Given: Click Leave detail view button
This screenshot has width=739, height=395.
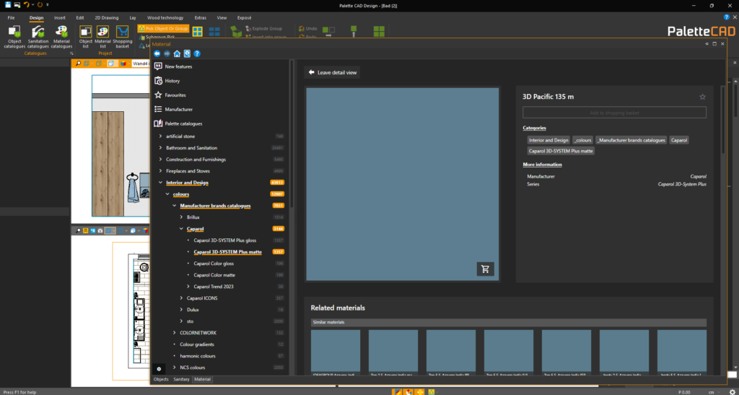Looking at the screenshot, I should click(x=332, y=72).
